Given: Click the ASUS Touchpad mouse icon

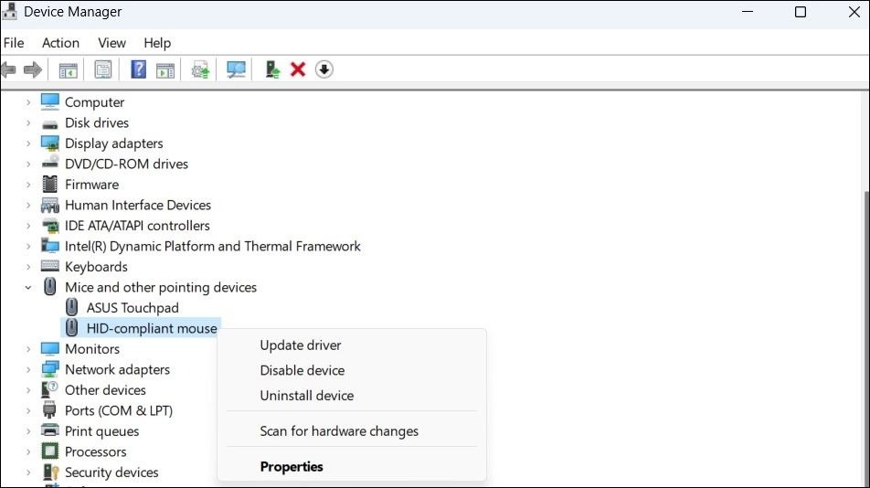Looking at the screenshot, I should pos(71,307).
